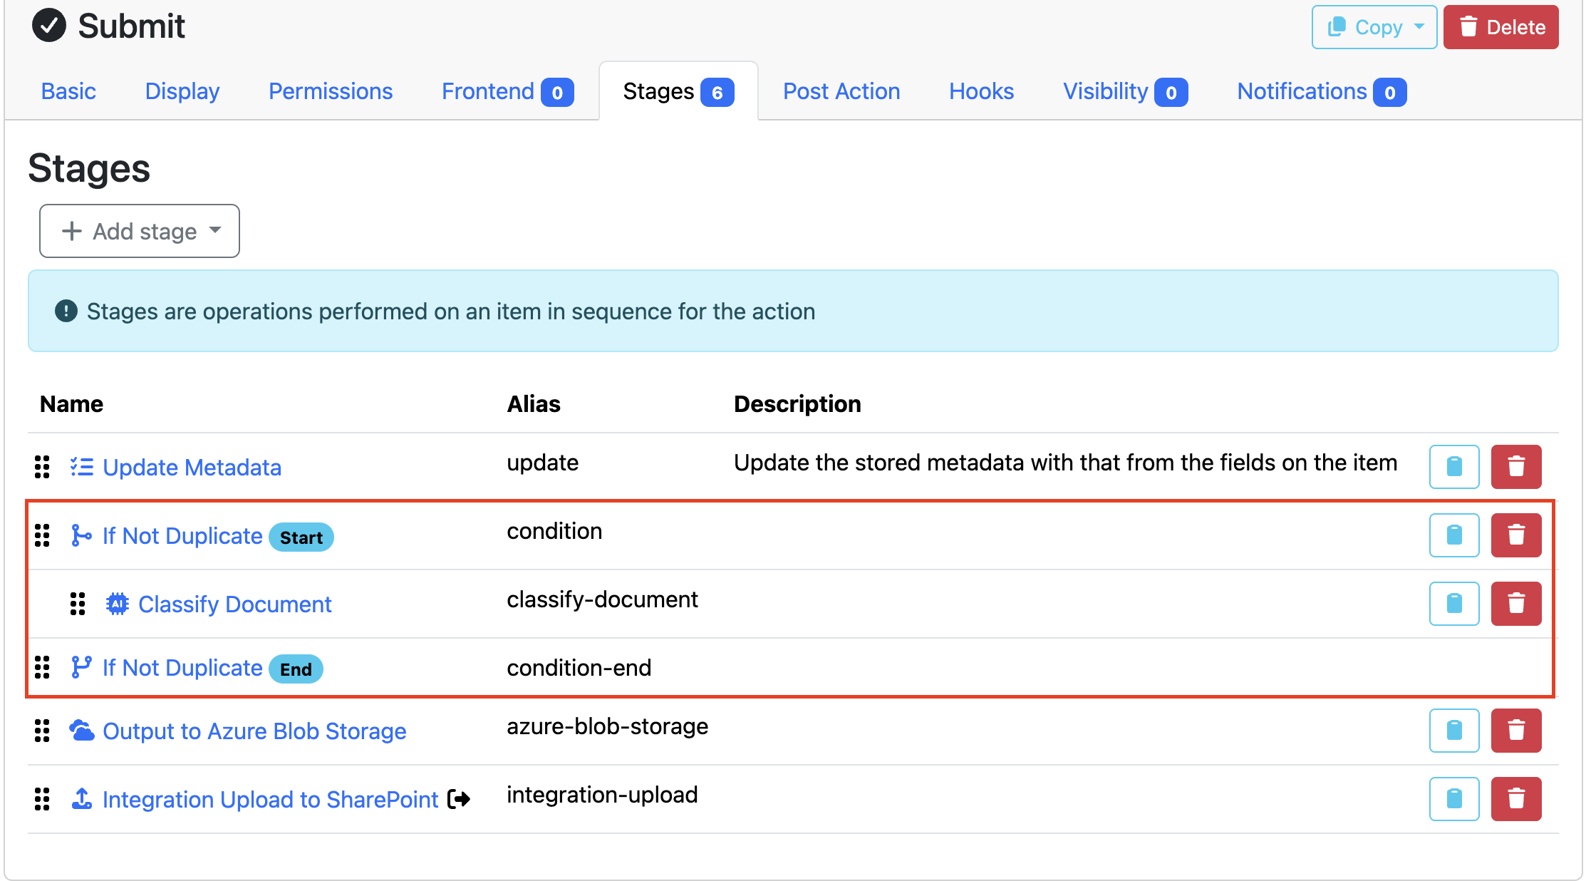This screenshot has height=881, width=1586.
Task: Click drag handle of If Not Duplicate Start
Action: pyautogui.click(x=42, y=535)
